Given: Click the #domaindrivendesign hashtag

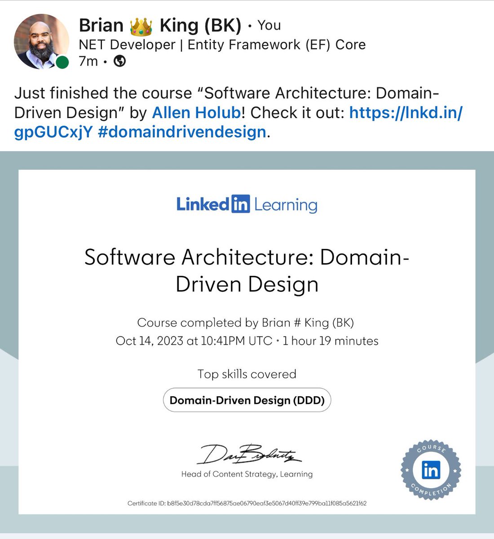Looking at the screenshot, I should point(181,132).
